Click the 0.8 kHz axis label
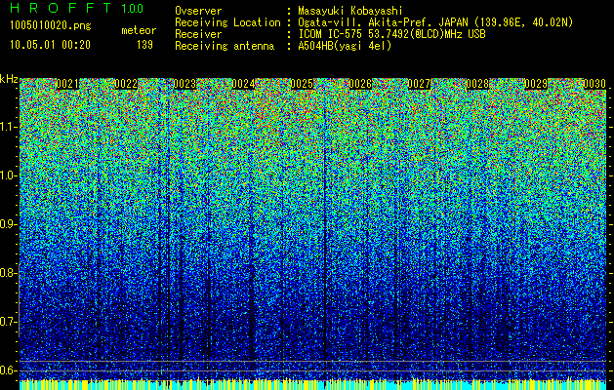 point(8,273)
